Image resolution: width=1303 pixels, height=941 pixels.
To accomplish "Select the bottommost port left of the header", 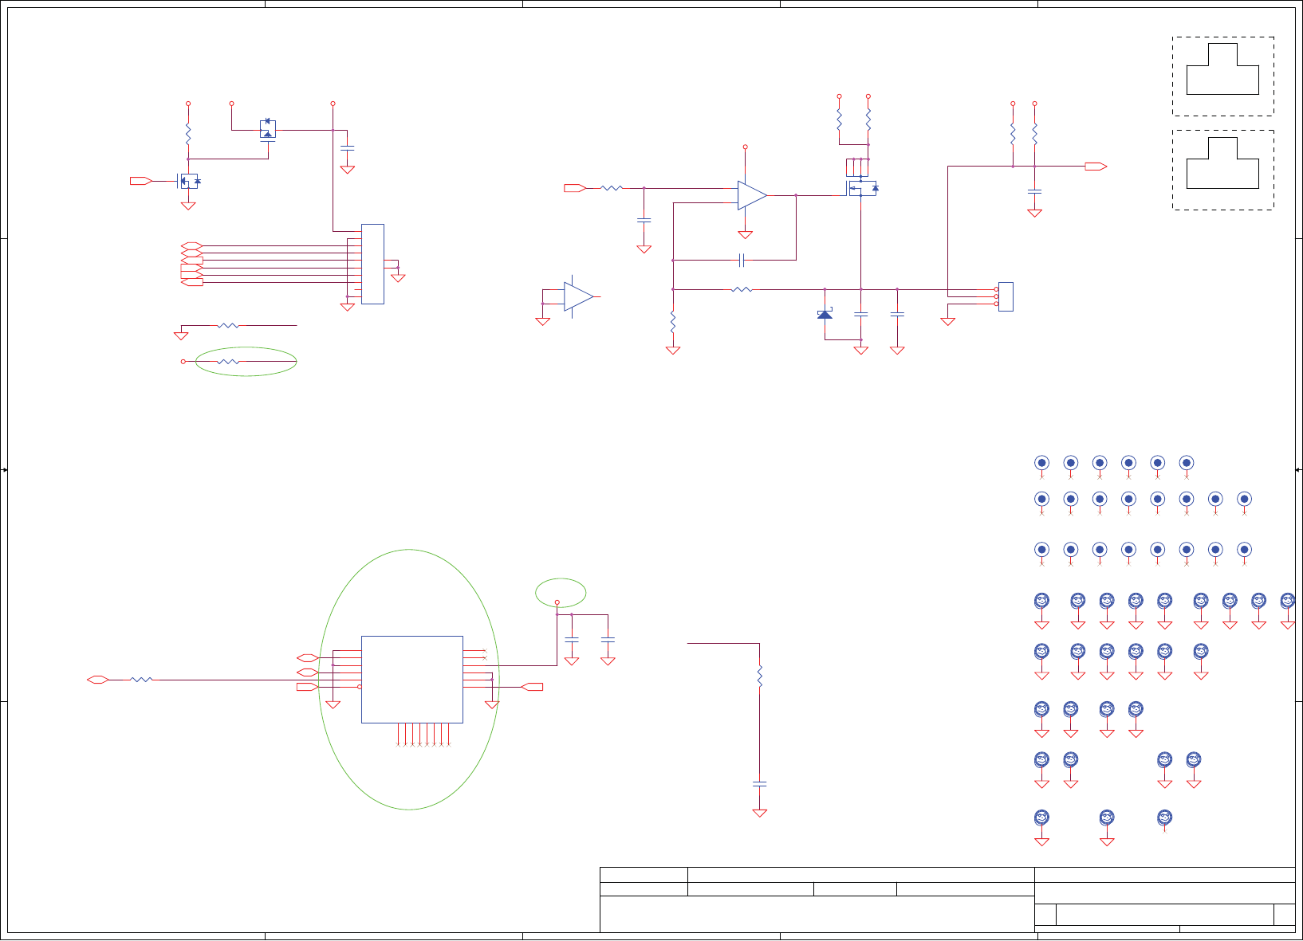I will (192, 282).
